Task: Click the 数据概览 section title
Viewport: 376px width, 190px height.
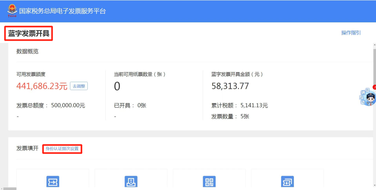Action: pyautogui.click(x=28, y=52)
